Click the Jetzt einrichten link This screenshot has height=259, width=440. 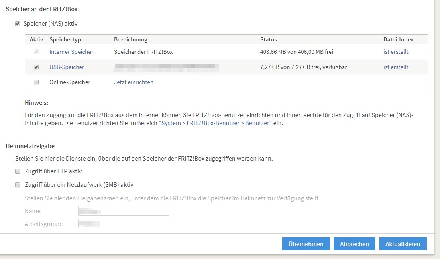tap(134, 82)
